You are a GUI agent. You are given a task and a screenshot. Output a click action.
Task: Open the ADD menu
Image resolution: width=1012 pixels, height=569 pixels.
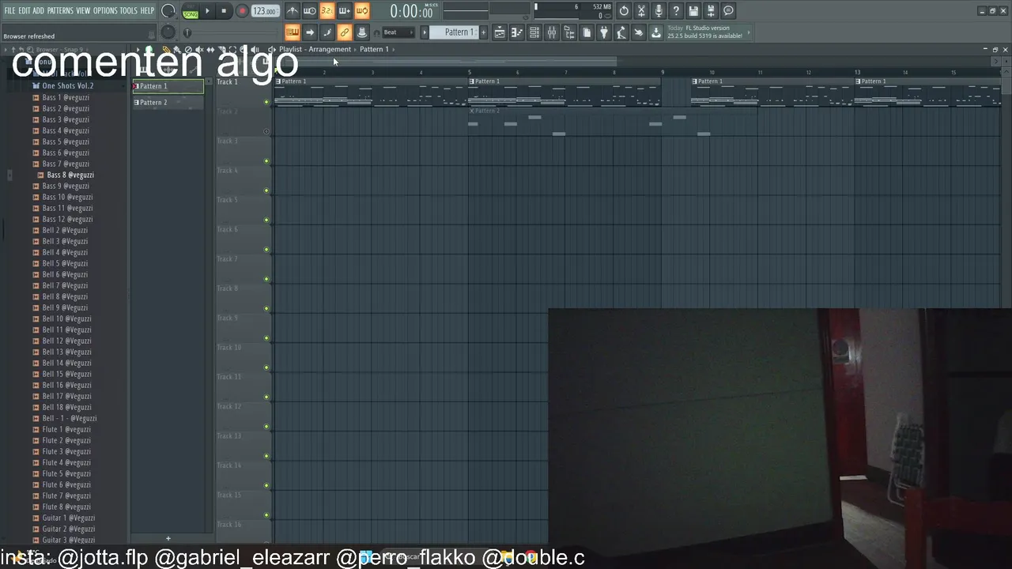coord(39,11)
